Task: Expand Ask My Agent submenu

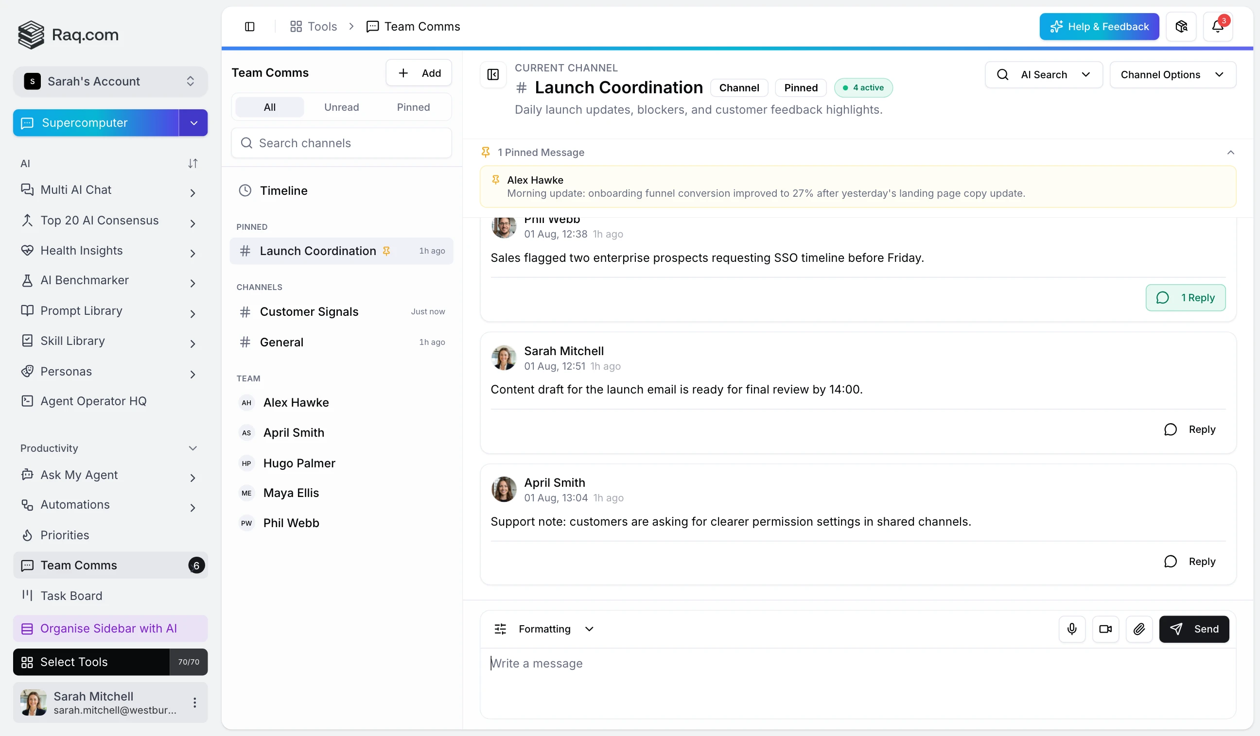Action: [x=192, y=478]
